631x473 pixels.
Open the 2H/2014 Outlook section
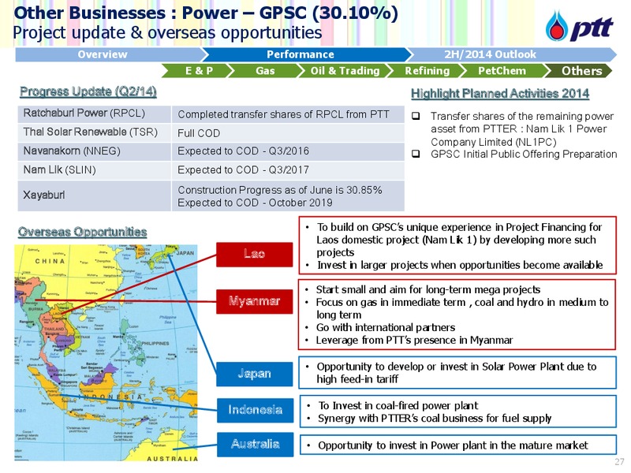[511, 54]
